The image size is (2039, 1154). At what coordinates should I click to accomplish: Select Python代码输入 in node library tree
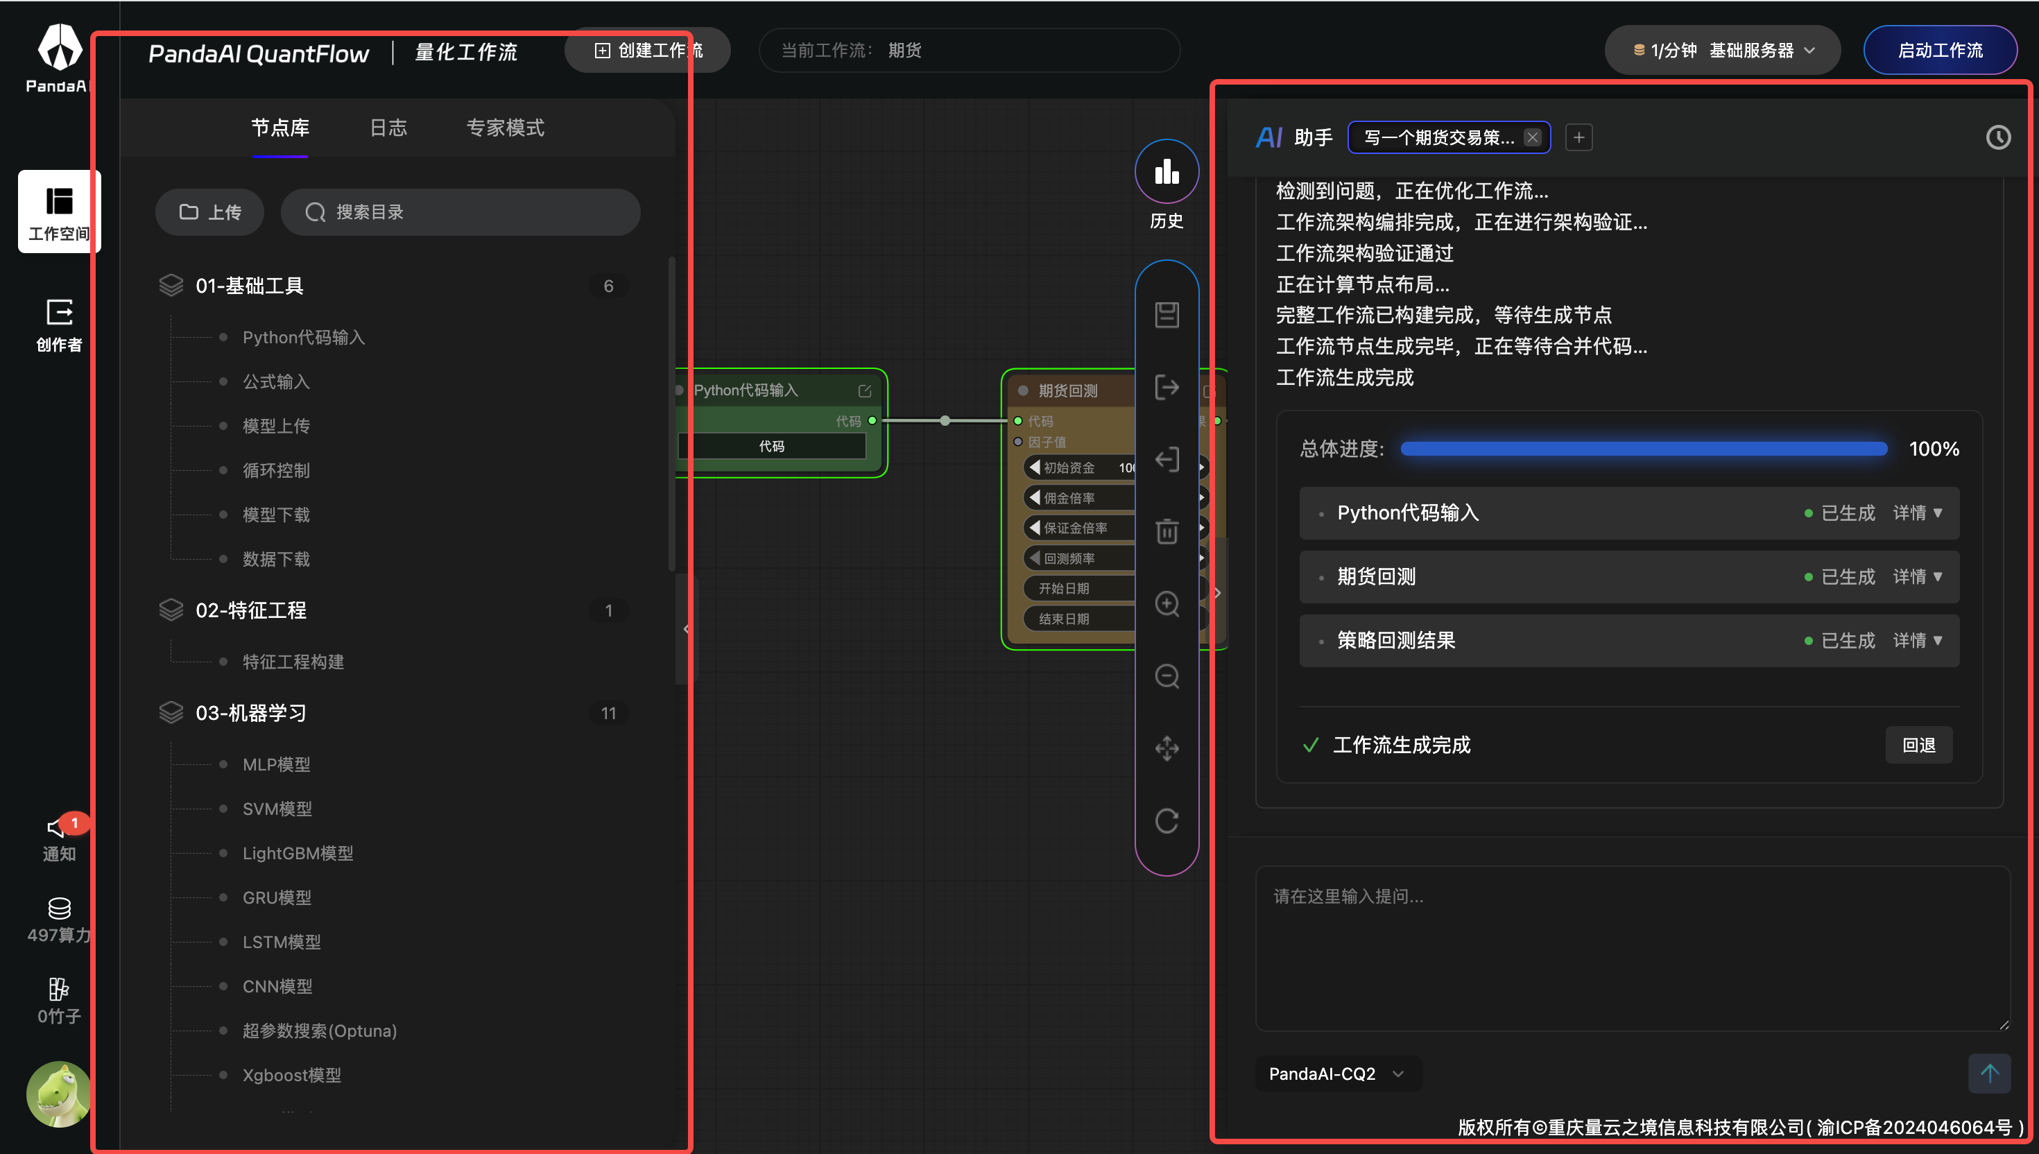click(x=304, y=337)
